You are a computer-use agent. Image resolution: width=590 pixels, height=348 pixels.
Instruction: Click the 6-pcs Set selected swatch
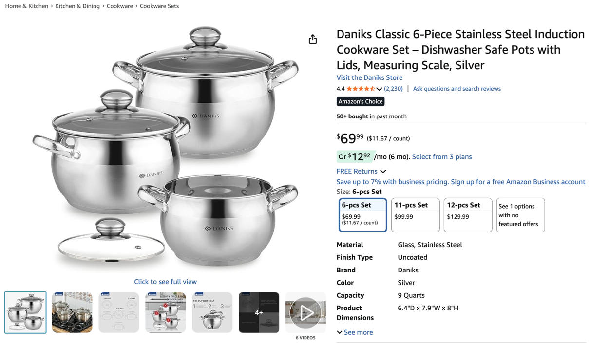click(362, 215)
